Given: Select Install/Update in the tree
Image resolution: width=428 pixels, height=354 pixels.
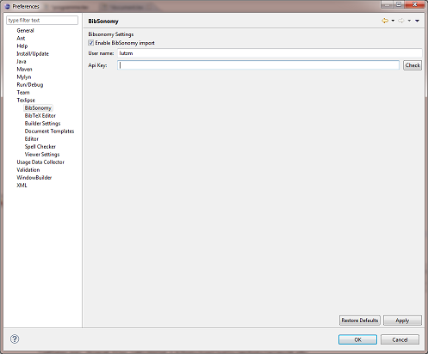Looking at the screenshot, I should point(33,53).
